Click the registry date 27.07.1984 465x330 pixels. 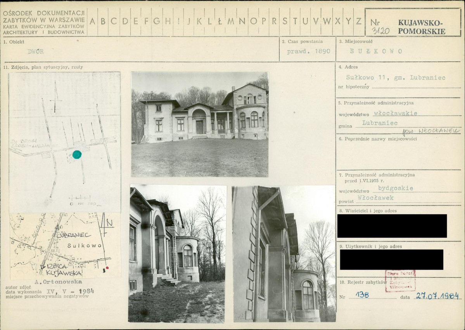click(x=437, y=296)
